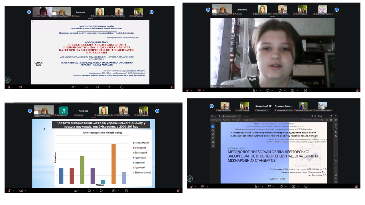
Task: Select the zoom magnifier tool in the PDF viewer's left toolbar
Action: point(213,130)
